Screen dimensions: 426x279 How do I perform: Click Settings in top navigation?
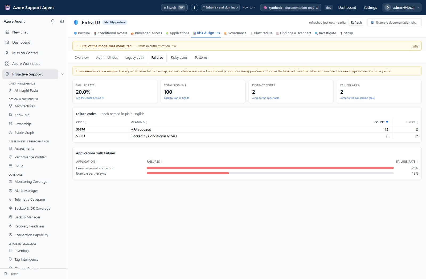[370, 7]
